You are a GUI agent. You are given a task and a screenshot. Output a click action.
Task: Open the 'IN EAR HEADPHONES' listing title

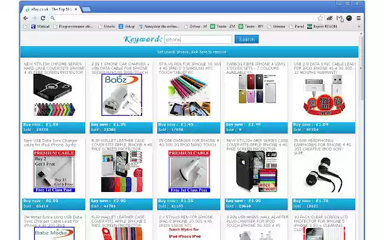pyautogui.click(x=322, y=146)
